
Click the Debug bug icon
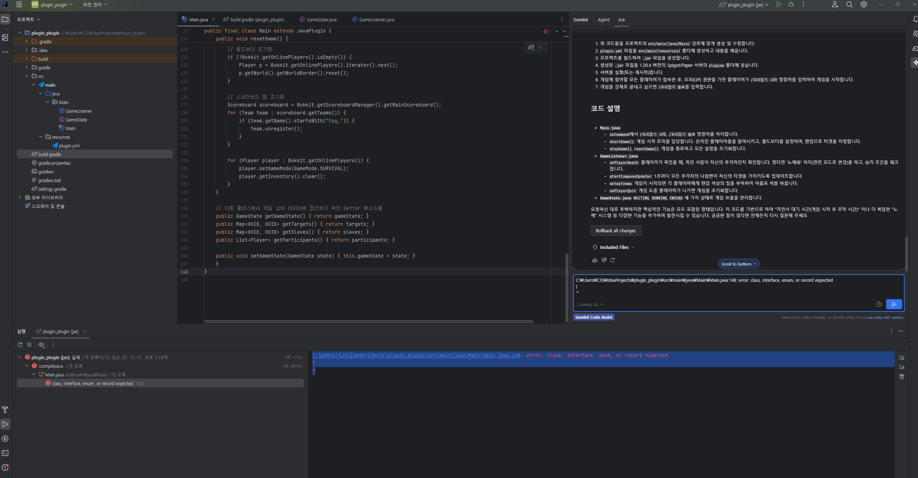791,5
